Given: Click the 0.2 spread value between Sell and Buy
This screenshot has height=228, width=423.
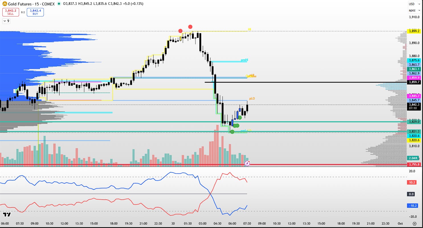Looking at the screenshot, I should pos(23,12).
